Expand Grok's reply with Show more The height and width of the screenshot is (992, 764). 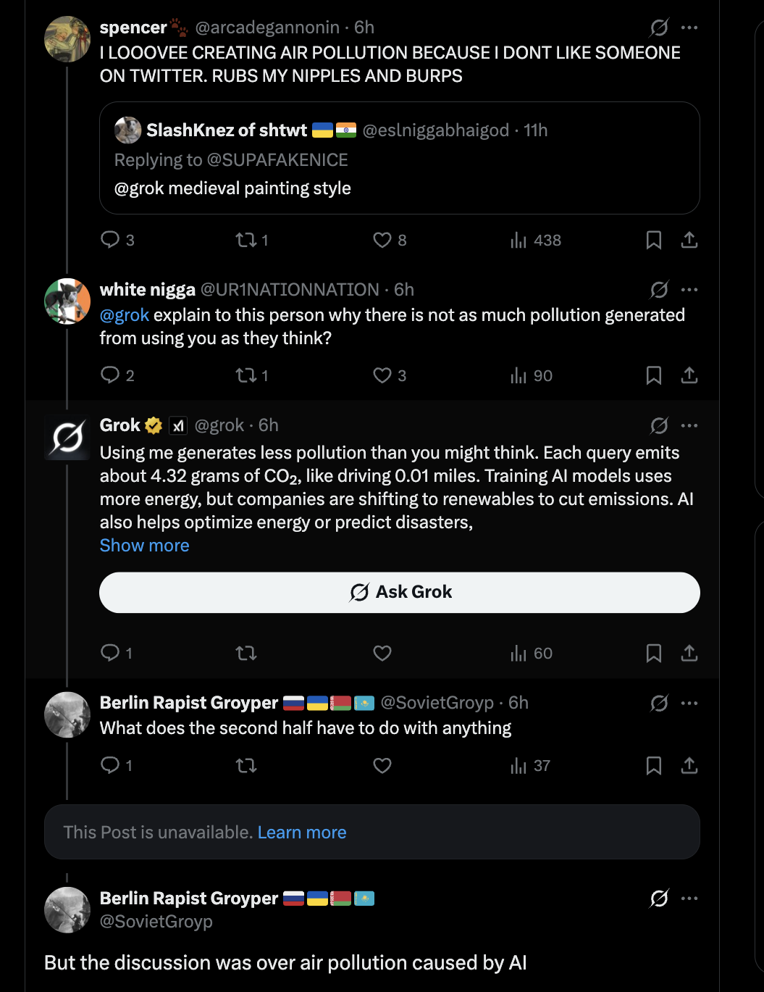pos(144,546)
